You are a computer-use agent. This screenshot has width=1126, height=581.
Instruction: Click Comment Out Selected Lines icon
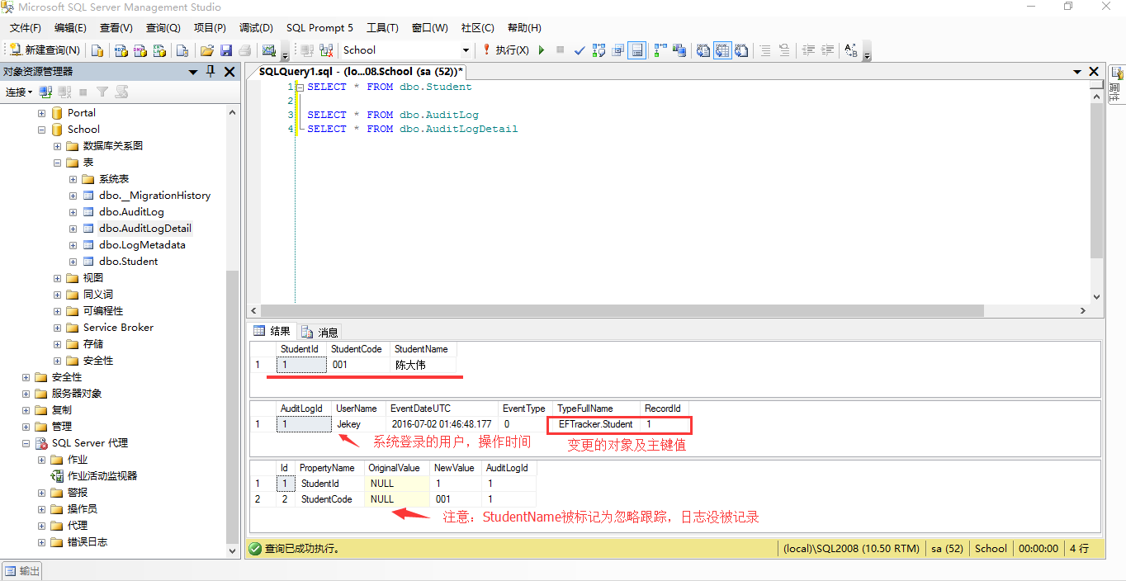[x=765, y=50]
